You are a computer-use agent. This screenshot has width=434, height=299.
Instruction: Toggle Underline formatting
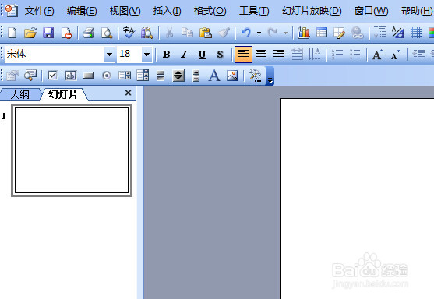[203, 55]
